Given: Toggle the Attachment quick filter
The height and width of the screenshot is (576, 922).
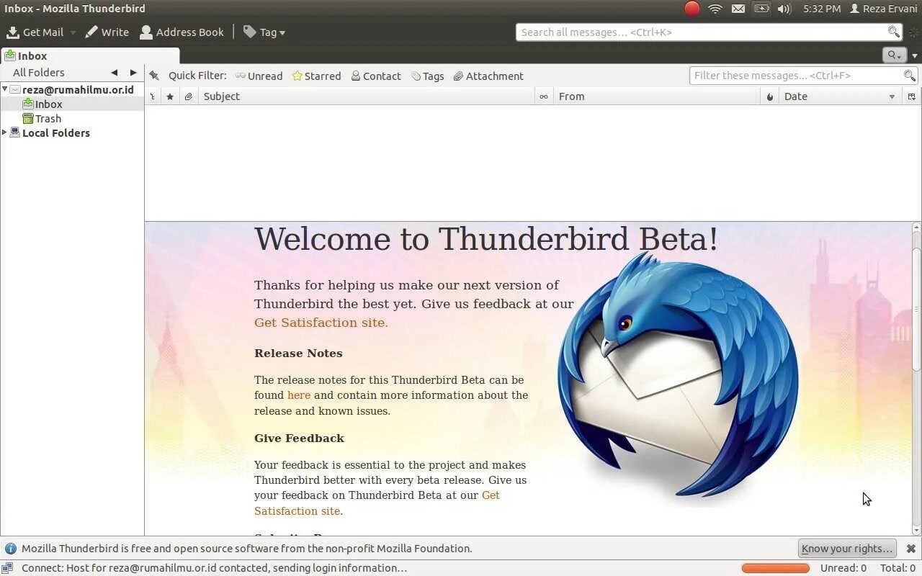Looking at the screenshot, I should [488, 76].
